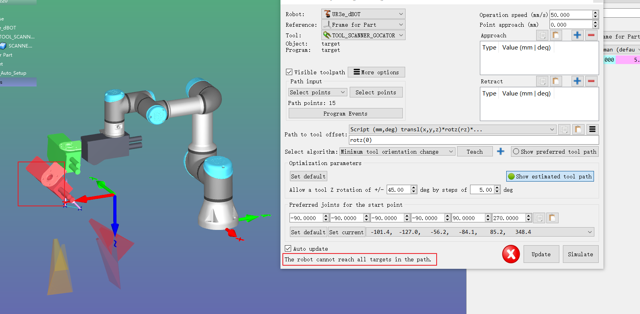This screenshot has width=640, height=314.
Task: Click blue plus icon next to Teach
Action: [x=500, y=152]
